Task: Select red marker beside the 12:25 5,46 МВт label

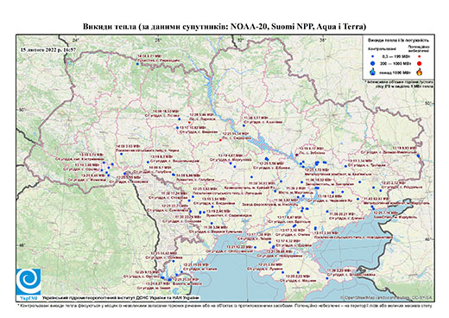Action: coord(189,123)
